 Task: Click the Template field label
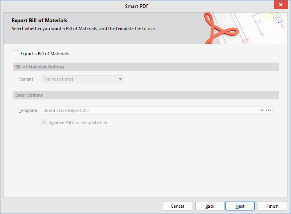(x=28, y=110)
